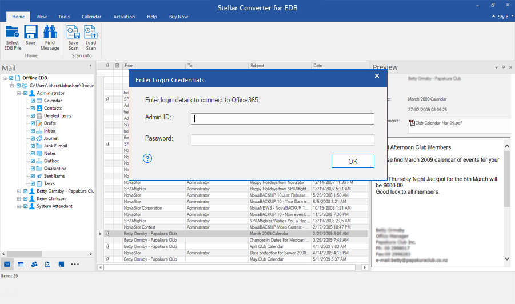This screenshot has height=304, width=515.
Task: Switch to Tasks view in bottom navigation
Action: pos(47,264)
